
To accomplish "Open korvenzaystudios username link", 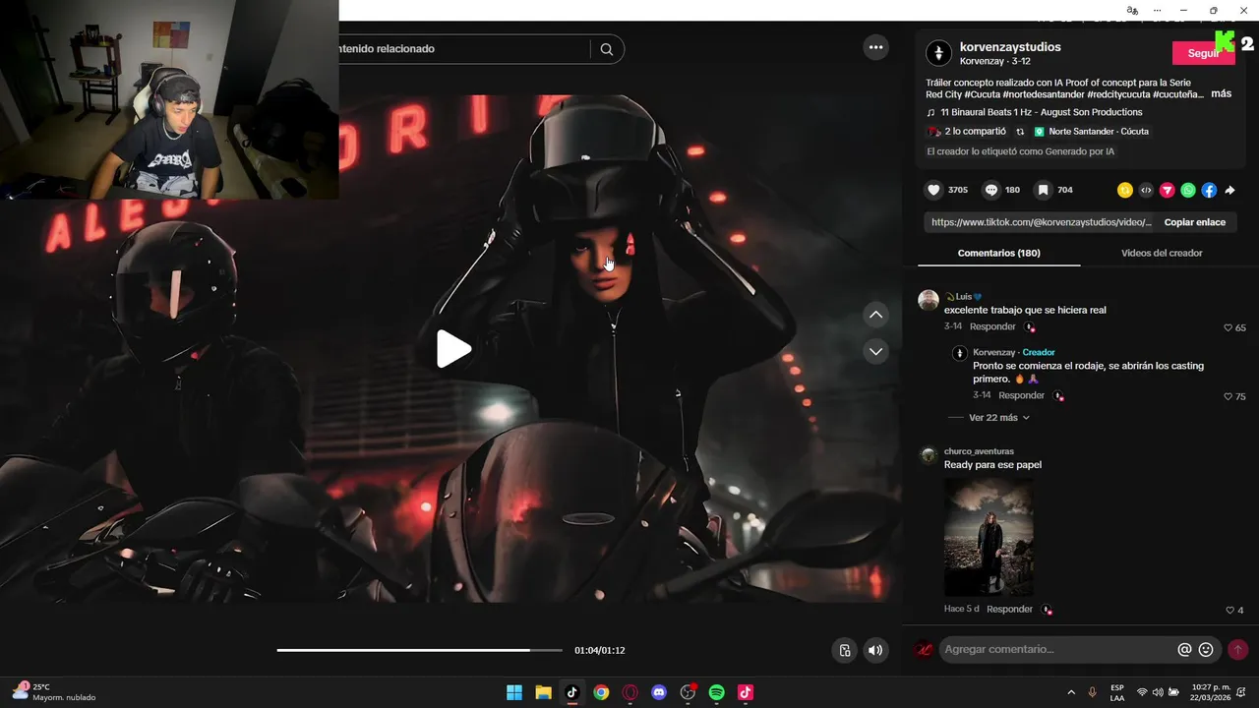I will tap(1010, 47).
